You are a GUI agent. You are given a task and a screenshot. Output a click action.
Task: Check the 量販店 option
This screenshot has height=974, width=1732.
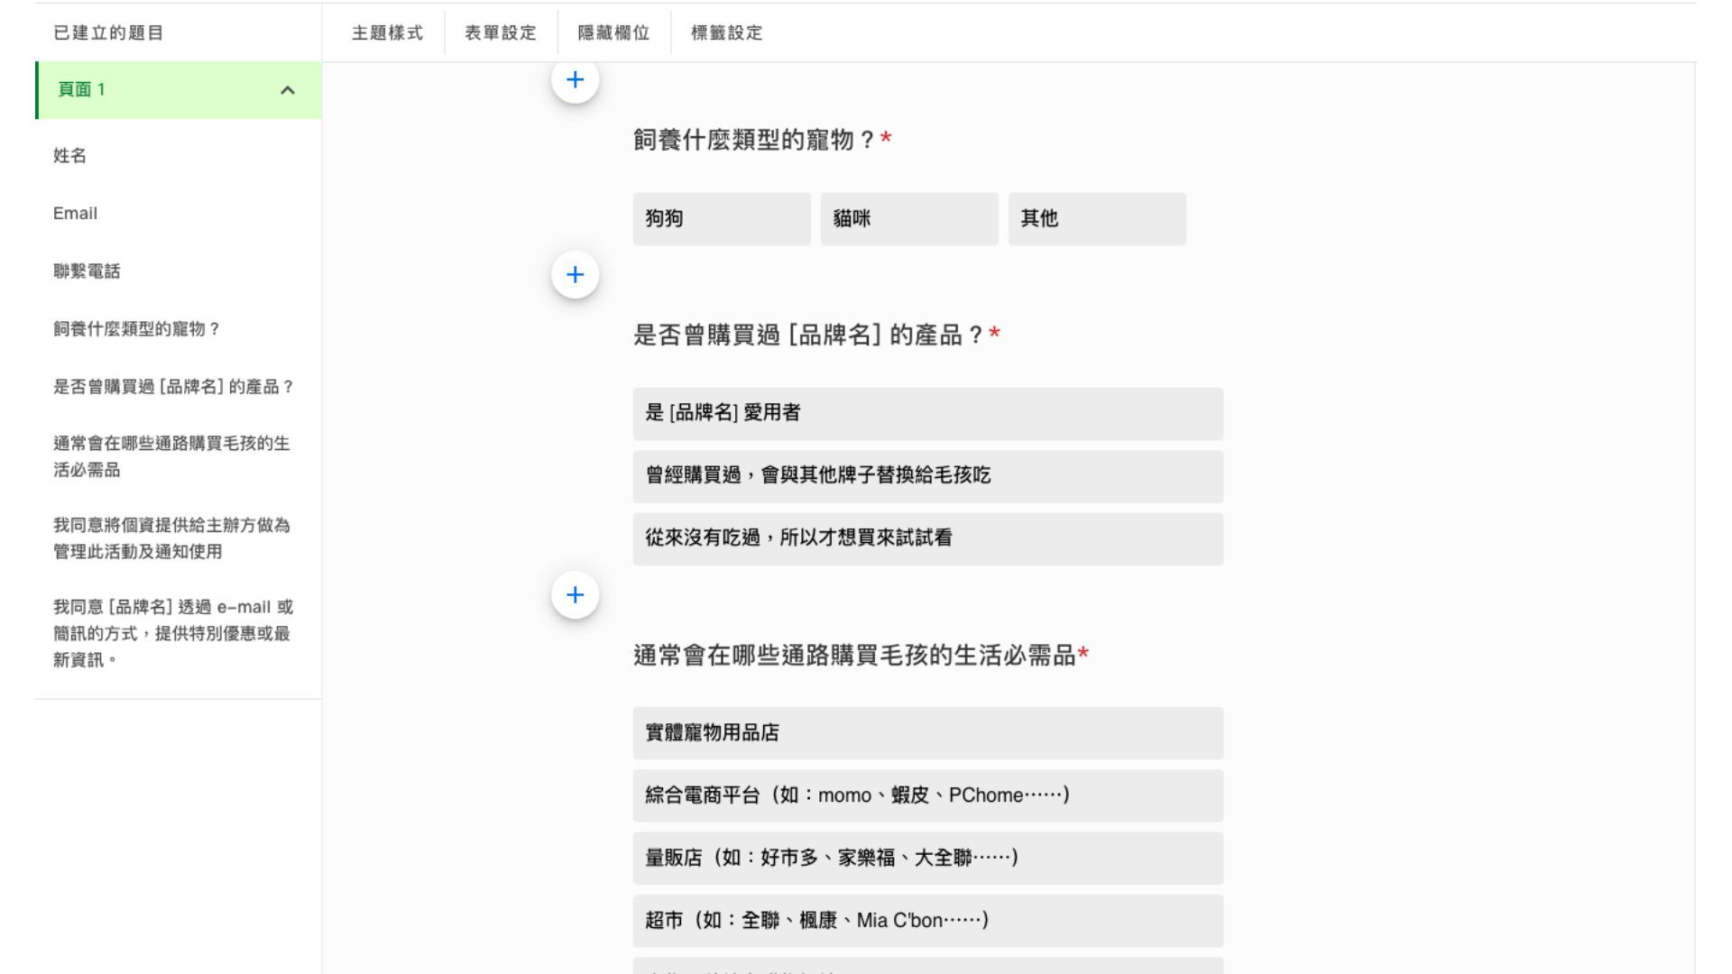(927, 859)
